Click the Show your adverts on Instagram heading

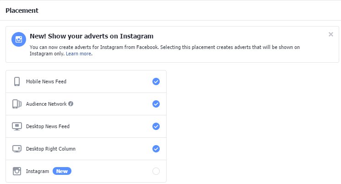click(x=91, y=36)
